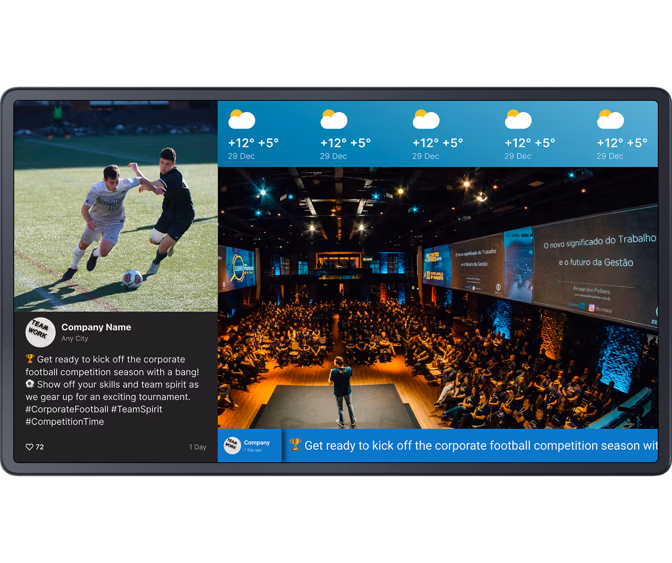Open the Team Work avatar beside Company Name
Image resolution: width=672 pixels, height=563 pixels.
(x=40, y=332)
